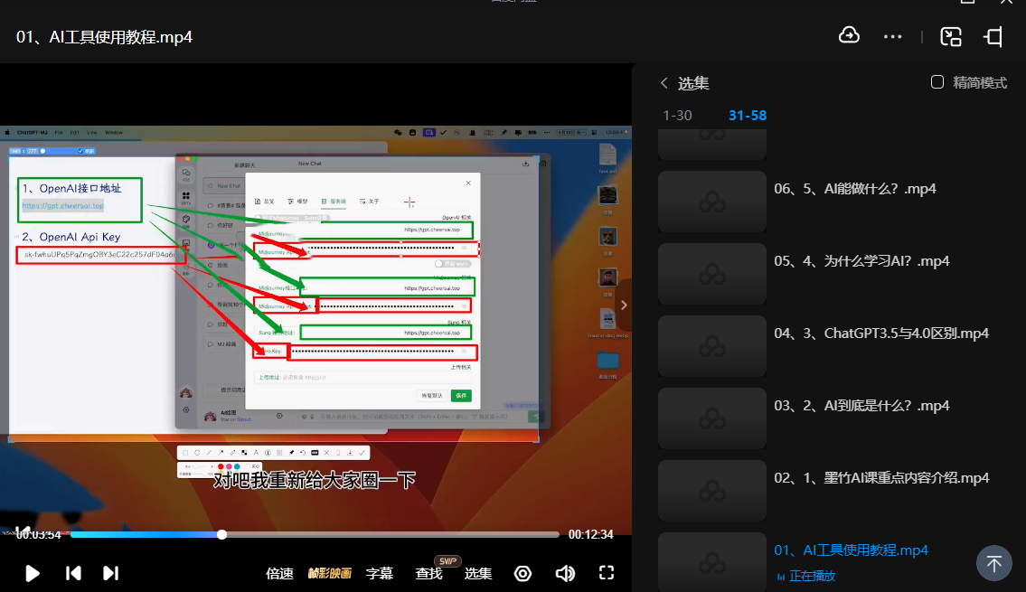Click the 查找 search button
Image resolution: width=1026 pixels, height=592 pixels.
click(428, 573)
